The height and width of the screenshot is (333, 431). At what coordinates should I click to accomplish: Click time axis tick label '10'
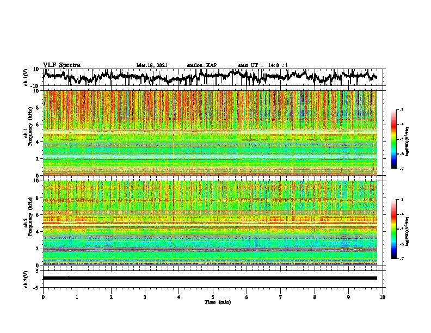click(383, 297)
